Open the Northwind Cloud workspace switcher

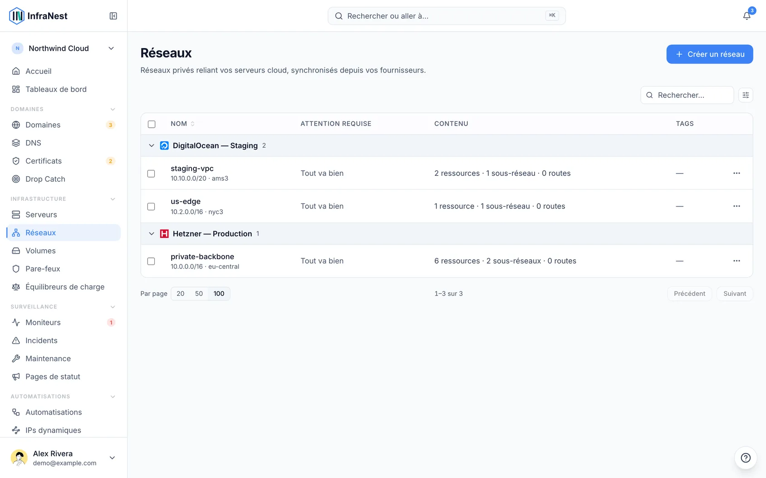pos(64,48)
